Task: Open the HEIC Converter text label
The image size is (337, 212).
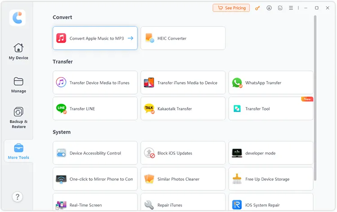Action: coord(172,39)
